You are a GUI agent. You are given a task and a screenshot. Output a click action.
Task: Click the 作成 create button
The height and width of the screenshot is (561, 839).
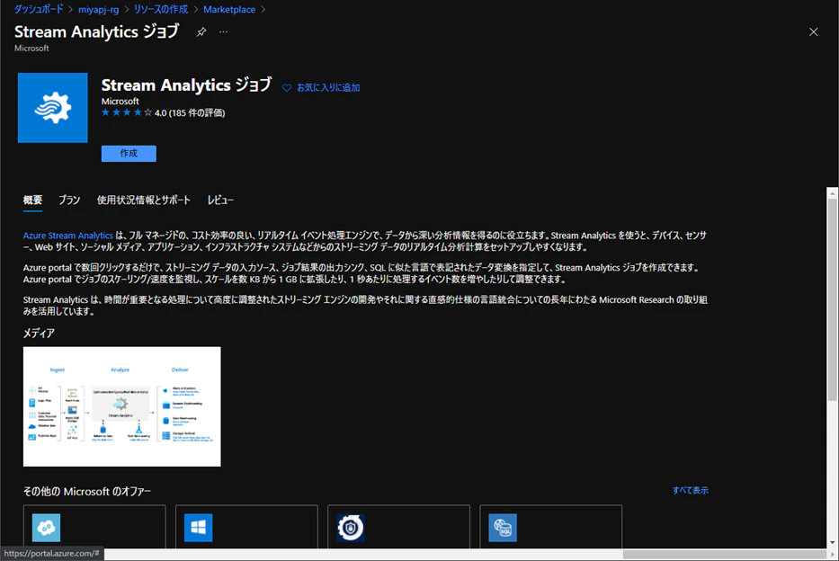pyautogui.click(x=129, y=154)
